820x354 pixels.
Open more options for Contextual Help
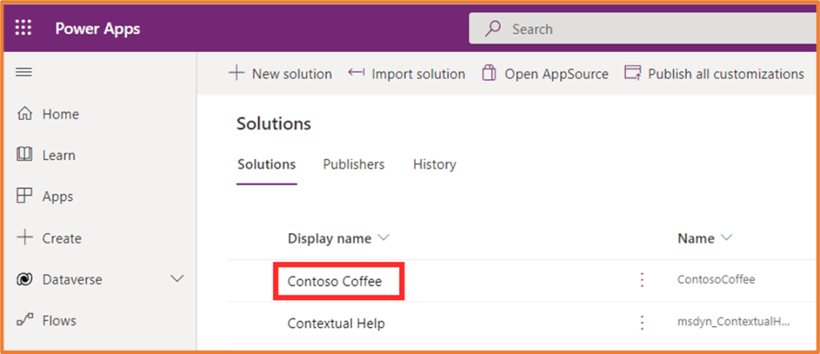tap(641, 323)
